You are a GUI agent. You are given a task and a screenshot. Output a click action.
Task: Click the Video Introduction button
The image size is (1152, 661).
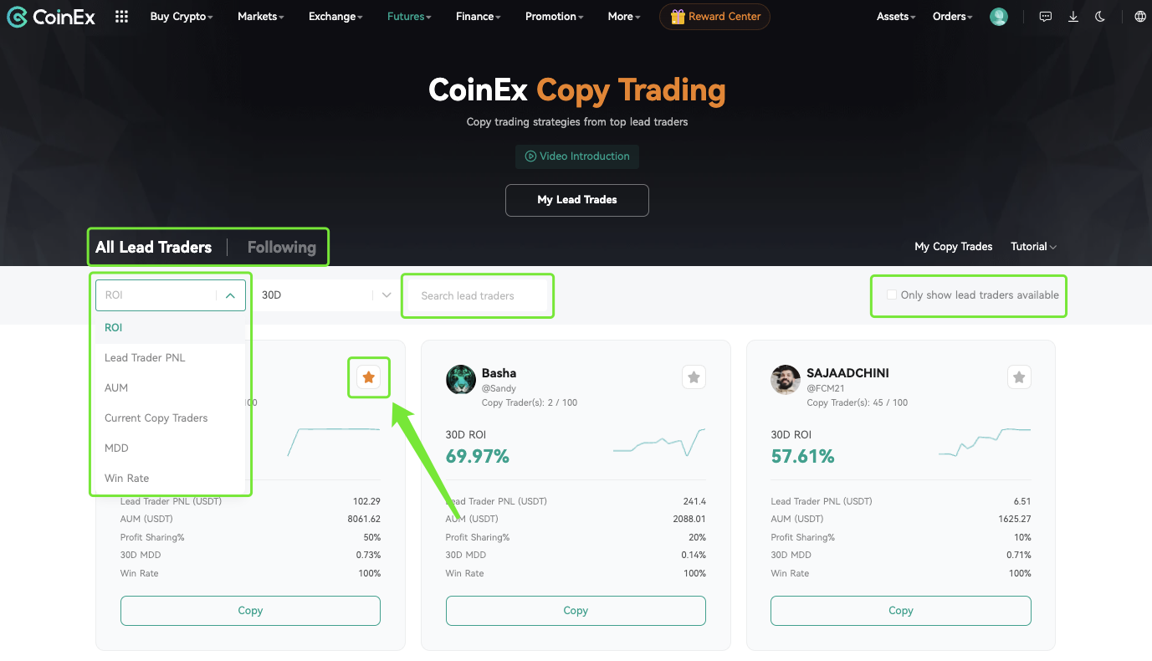tap(576, 156)
